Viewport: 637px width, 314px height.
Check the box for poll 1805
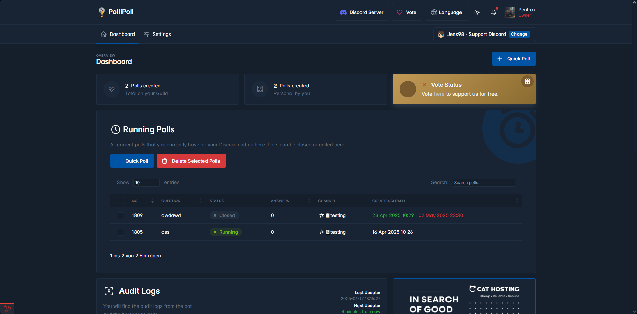coord(121,232)
